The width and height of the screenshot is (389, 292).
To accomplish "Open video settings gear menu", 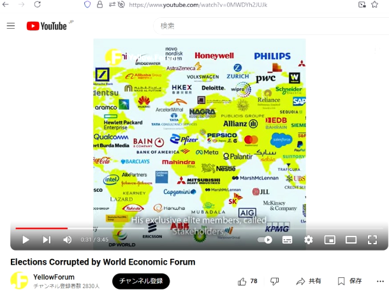I will click(x=309, y=240).
